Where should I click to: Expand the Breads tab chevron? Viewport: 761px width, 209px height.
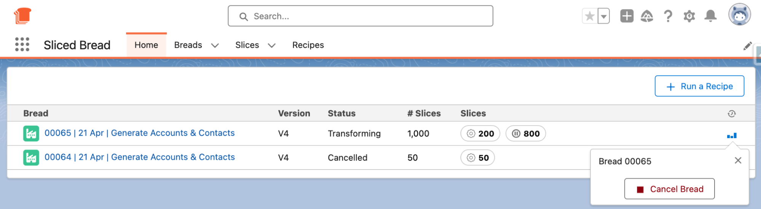point(215,46)
